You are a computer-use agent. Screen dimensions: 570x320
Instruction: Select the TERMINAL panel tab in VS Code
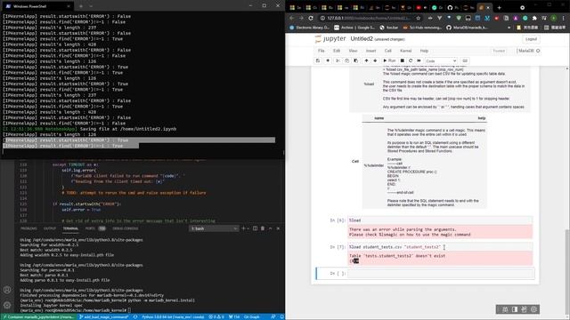(70, 228)
